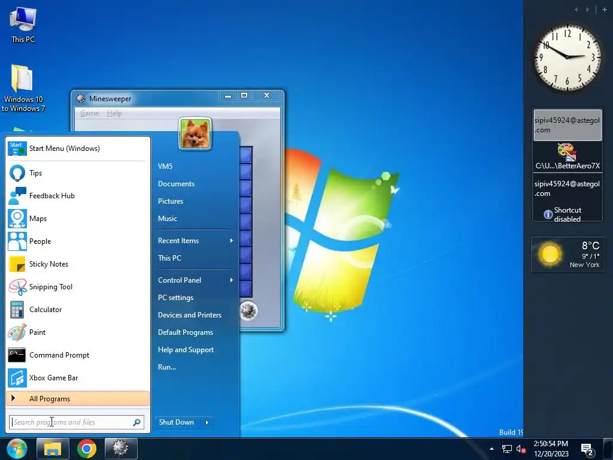Go to previous sidebar gadget page
Screen dimensions: 613x460
tap(576, 10)
